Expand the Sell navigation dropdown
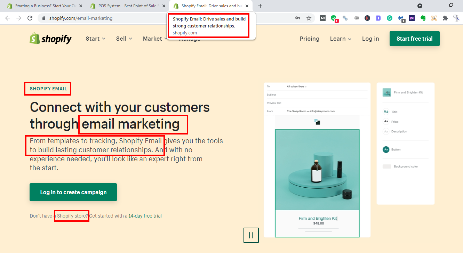Viewport: 463px width, 253px height. point(124,39)
